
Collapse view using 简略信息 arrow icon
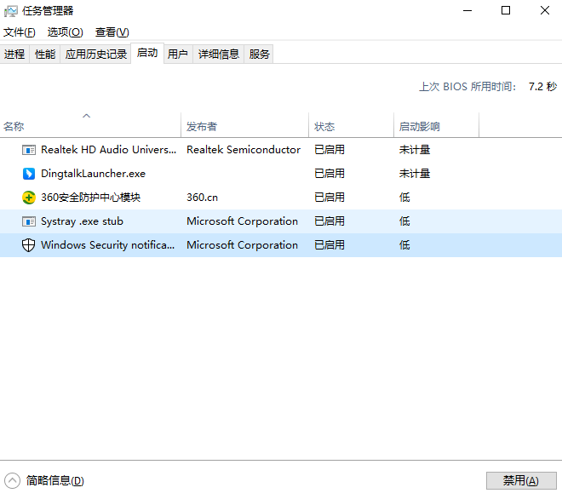(12, 480)
